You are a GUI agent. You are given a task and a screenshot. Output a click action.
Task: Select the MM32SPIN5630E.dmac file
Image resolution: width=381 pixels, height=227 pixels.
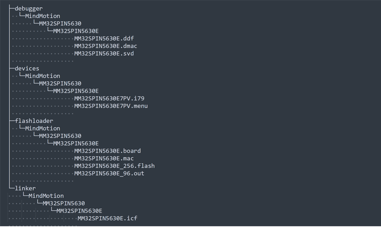pyautogui.click(x=106, y=46)
